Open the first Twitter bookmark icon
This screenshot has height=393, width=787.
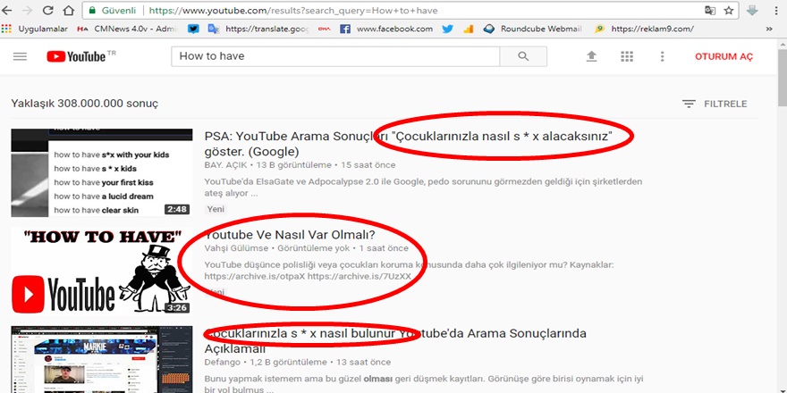pos(193,29)
